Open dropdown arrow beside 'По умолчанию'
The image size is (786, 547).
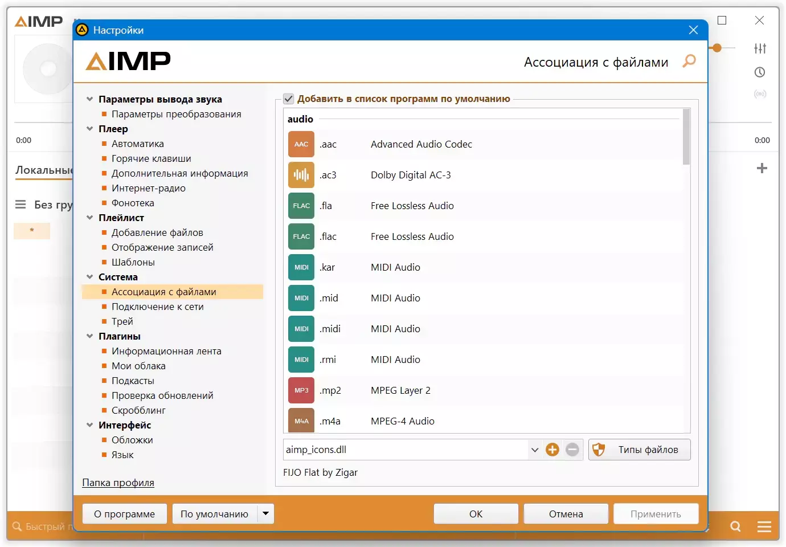coord(265,513)
